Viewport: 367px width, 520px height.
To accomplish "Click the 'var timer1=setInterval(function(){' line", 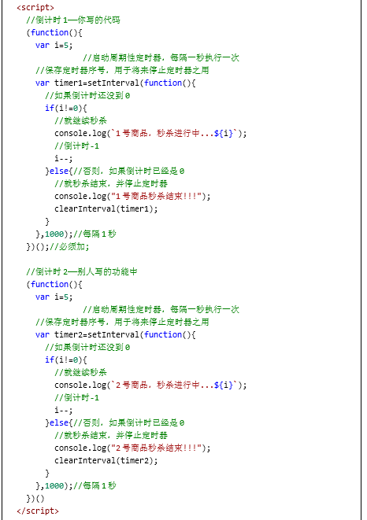I will [116, 83].
